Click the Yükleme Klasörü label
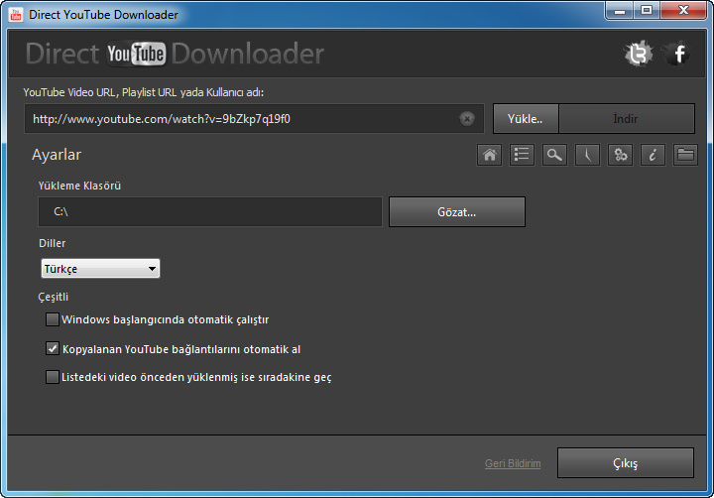This screenshot has width=714, height=498. click(x=79, y=186)
